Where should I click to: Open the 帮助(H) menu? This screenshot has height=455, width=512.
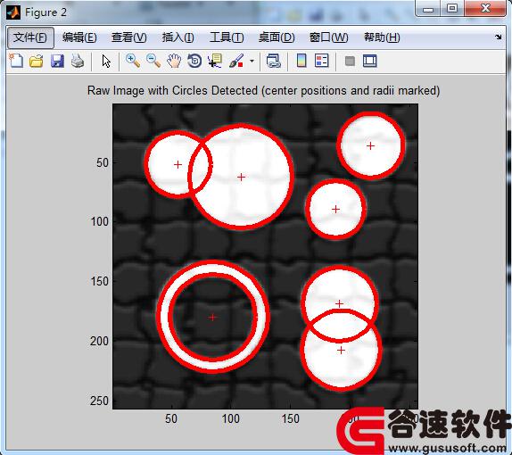[x=382, y=37]
